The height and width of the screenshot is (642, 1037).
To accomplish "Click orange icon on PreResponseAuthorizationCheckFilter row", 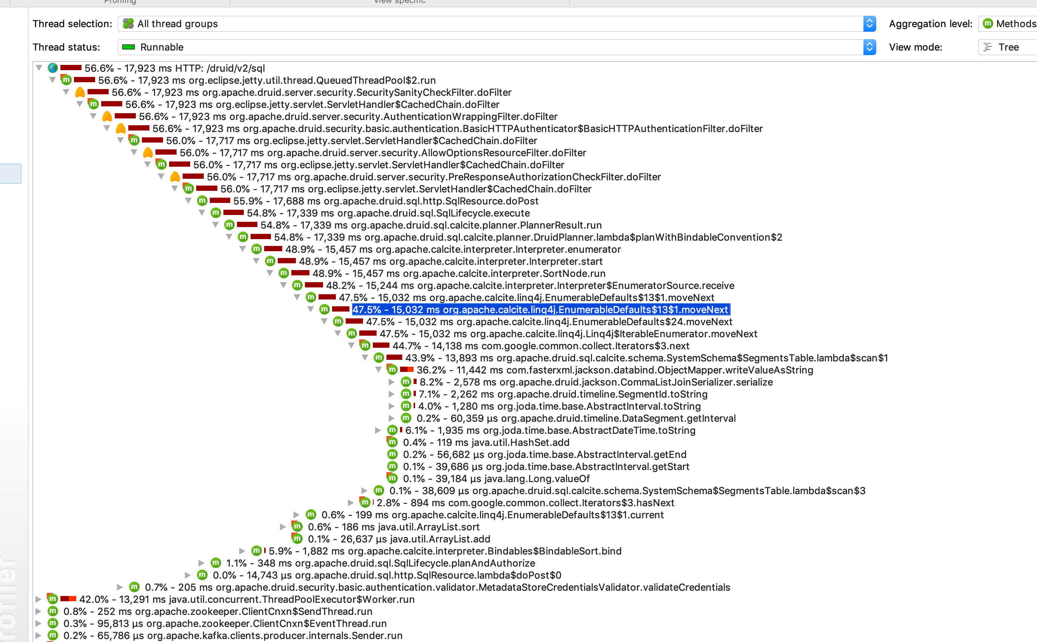I will coord(175,177).
